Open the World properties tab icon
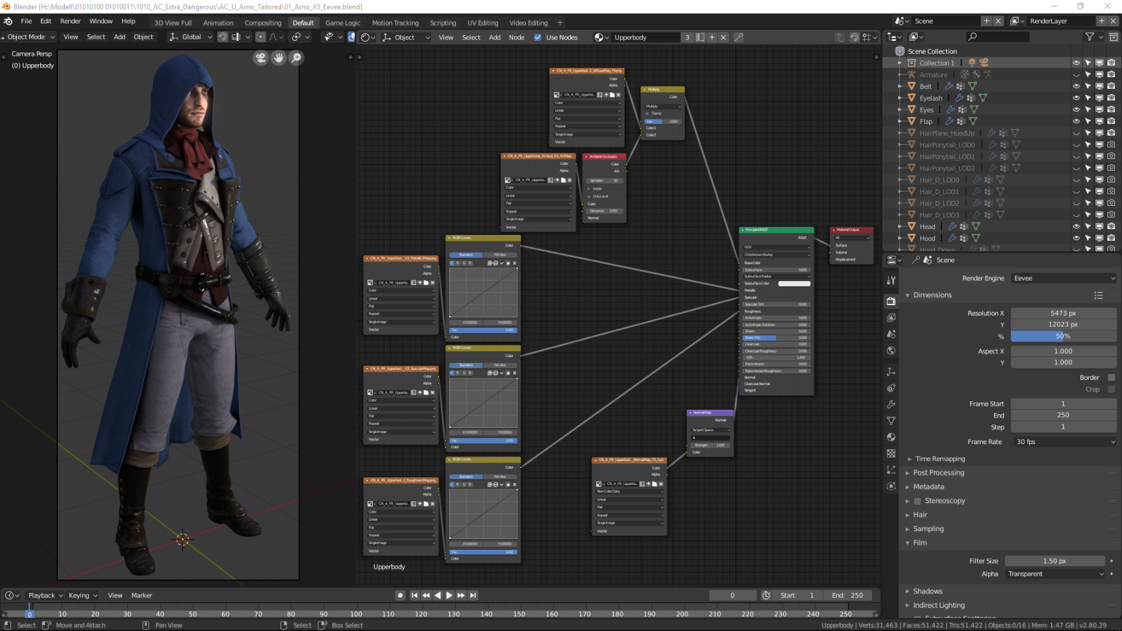1122x631 pixels. pyautogui.click(x=891, y=351)
